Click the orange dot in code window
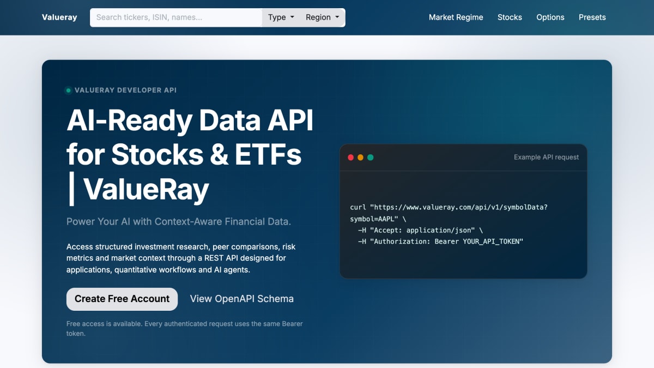 [x=361, y=158]
